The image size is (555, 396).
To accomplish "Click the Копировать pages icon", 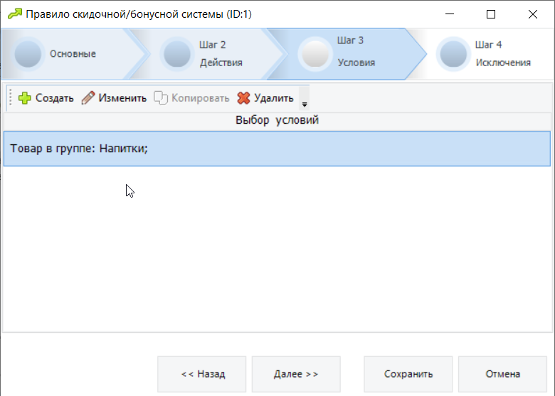I will [x=161, y=98].
